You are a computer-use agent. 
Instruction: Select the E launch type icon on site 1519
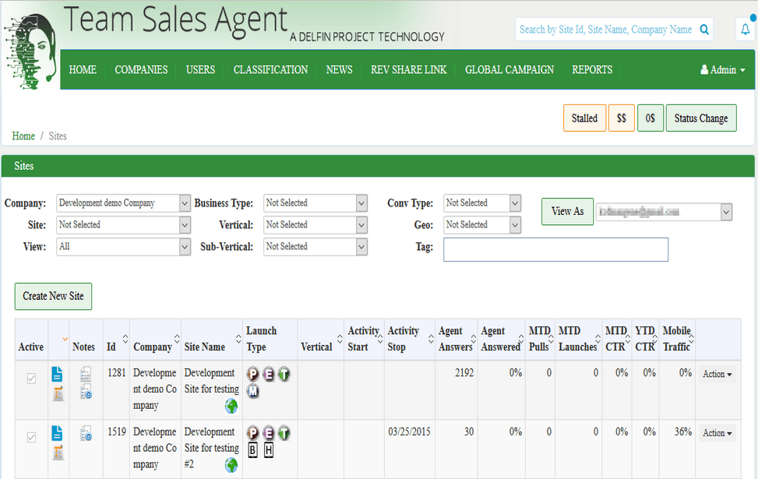coord(268,433)
